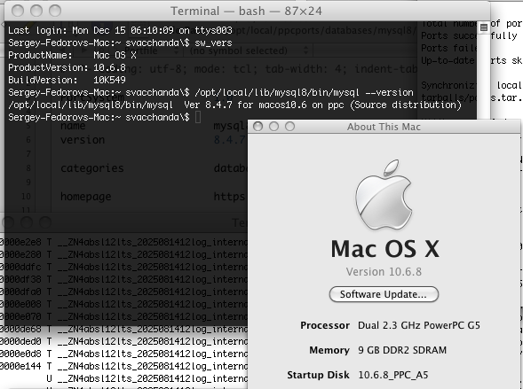Click the 0000e008 T symbol row
This screenshot has width=523, height=389.
tap(123, 304)
